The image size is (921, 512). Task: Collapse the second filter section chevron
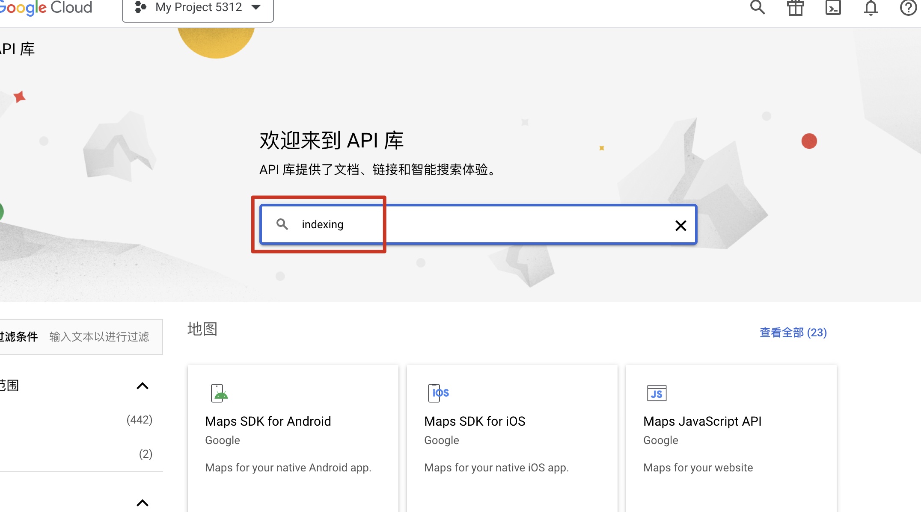pyautogui.click(x=142, y=503)
